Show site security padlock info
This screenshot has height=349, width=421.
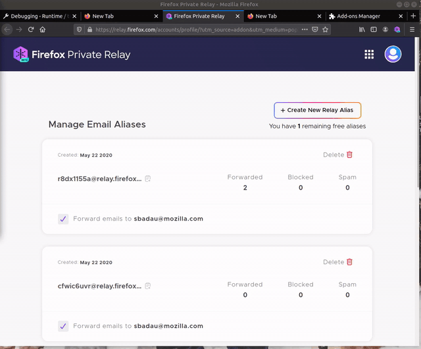coord(89,30)
